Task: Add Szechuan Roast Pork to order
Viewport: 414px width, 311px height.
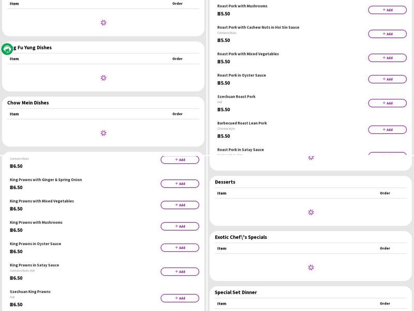Action: click(x=387, y=103)
